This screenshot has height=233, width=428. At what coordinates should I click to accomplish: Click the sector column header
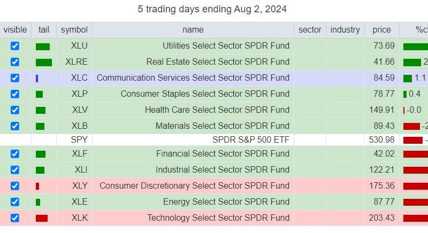[x=310, y=30]
